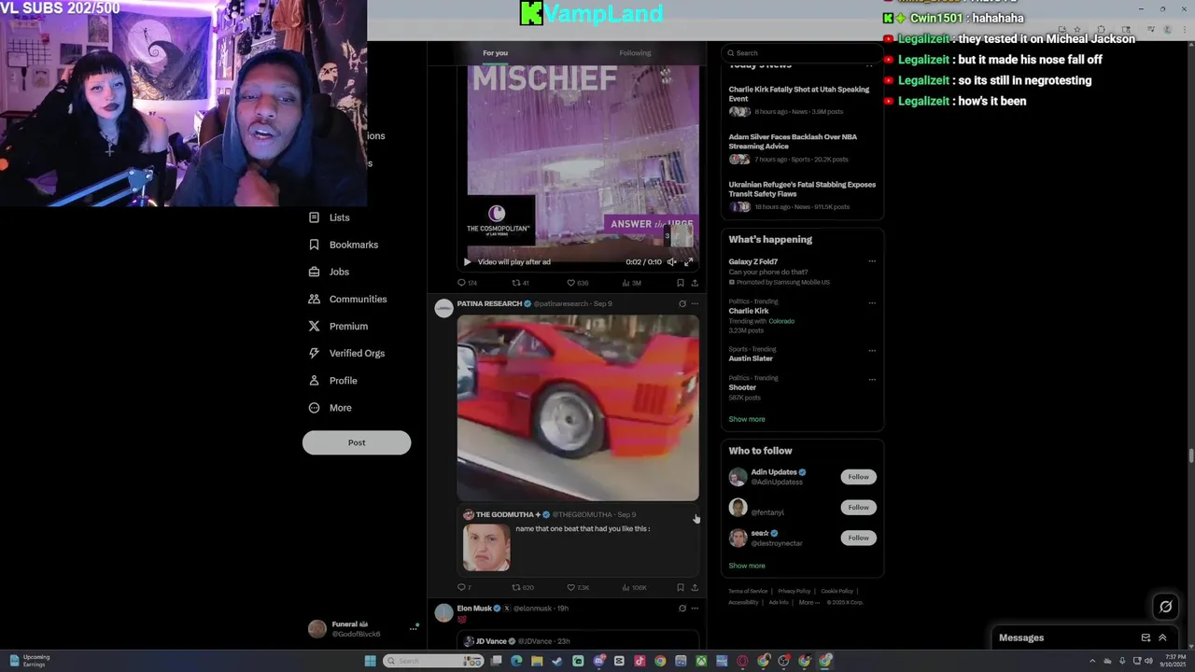1195x672 pixels.
Task: Click the X search field
Action: 802,53
